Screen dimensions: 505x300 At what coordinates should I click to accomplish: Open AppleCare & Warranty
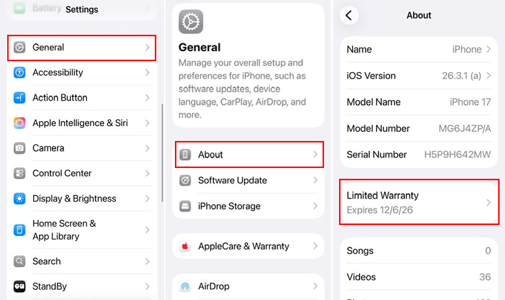tap(248, 247)
